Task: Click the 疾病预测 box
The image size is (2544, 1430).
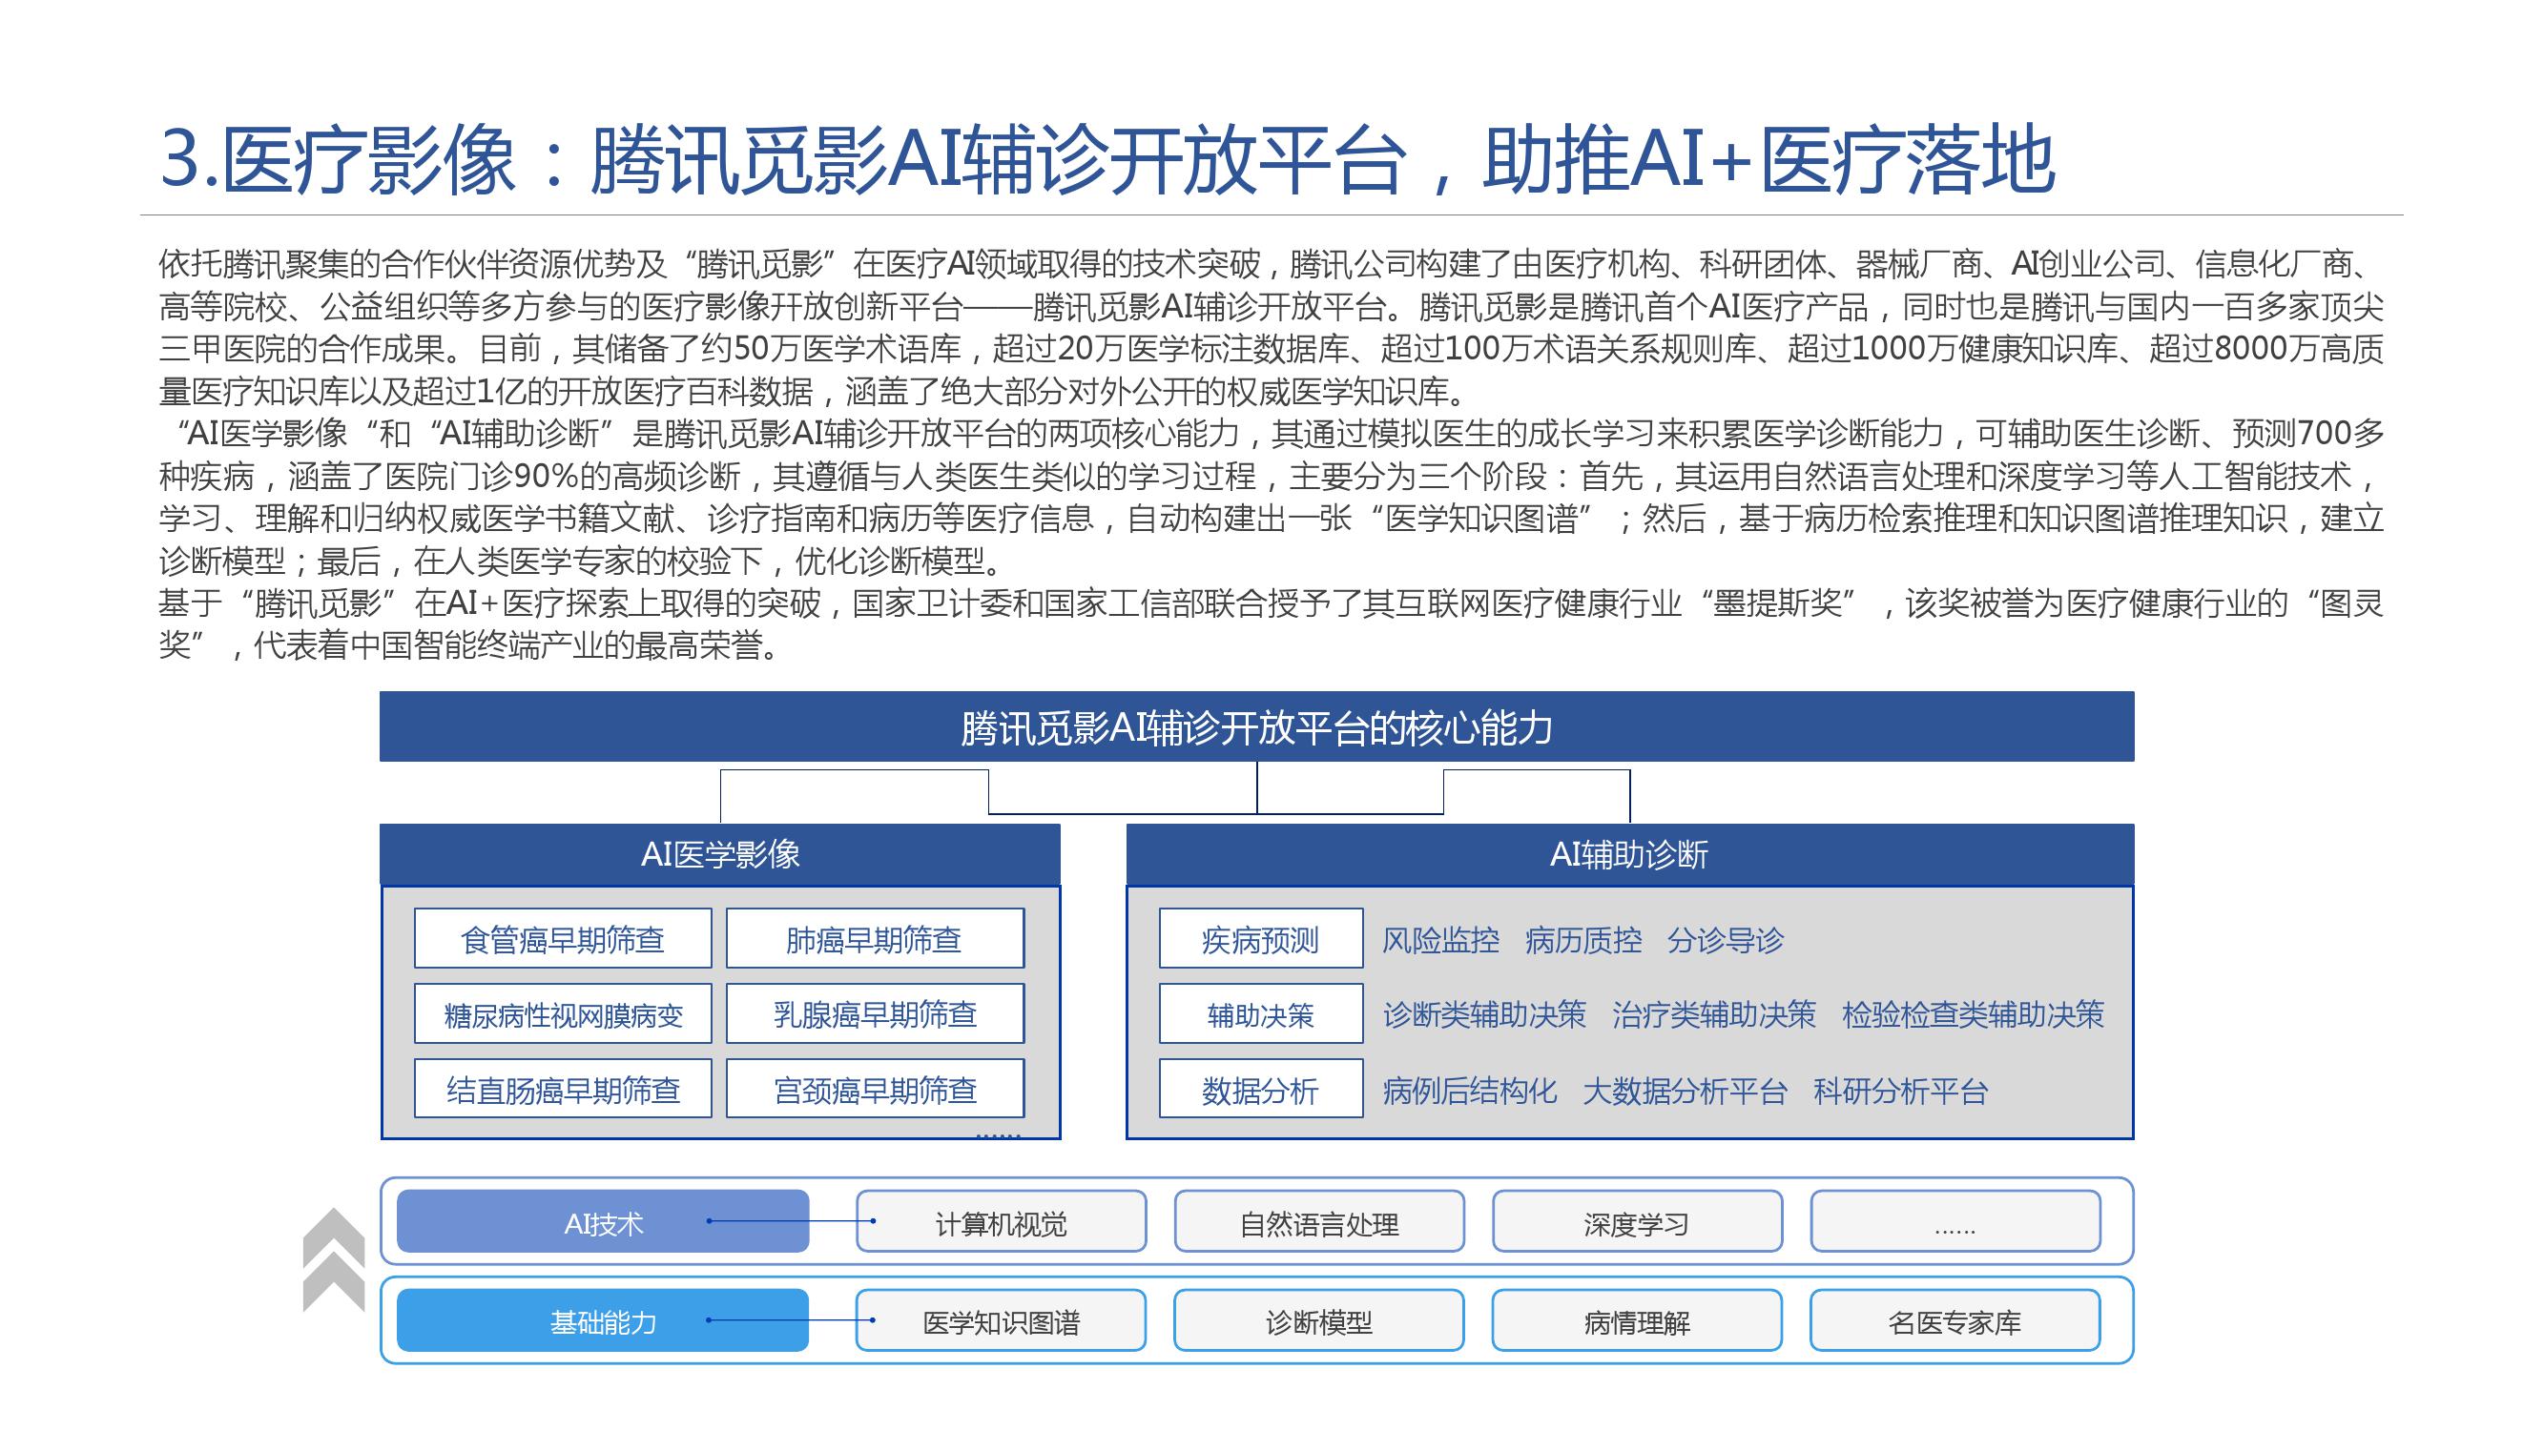Action: click(1260, 938)
